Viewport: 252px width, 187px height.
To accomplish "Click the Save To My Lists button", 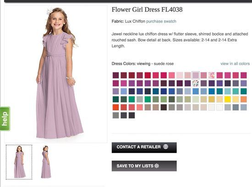I will (144, 166).
